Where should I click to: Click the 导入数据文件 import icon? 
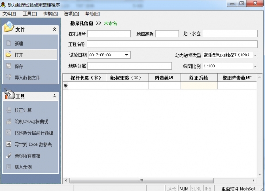(x=9, y=78)
